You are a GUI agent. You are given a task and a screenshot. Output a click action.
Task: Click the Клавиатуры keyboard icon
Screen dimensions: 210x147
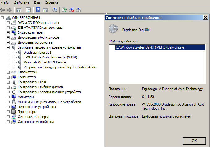click(14, 72)
